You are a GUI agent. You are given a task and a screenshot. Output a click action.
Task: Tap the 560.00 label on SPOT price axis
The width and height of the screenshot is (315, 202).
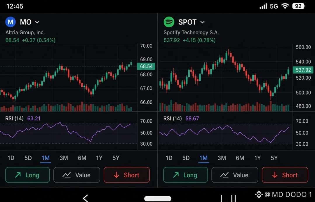point(303,47)
